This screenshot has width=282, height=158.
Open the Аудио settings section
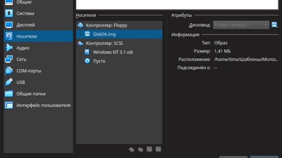pyautogui.click(x=38, y=48)
